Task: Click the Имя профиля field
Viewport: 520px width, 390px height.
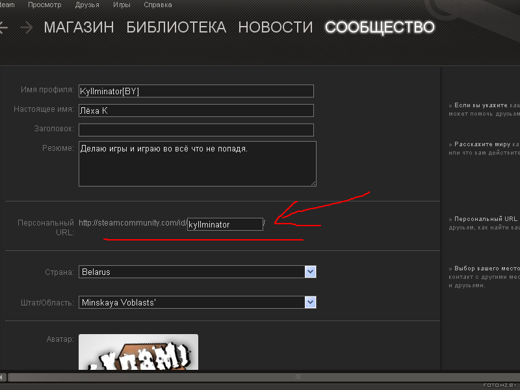Action: (x=196, y=91)
